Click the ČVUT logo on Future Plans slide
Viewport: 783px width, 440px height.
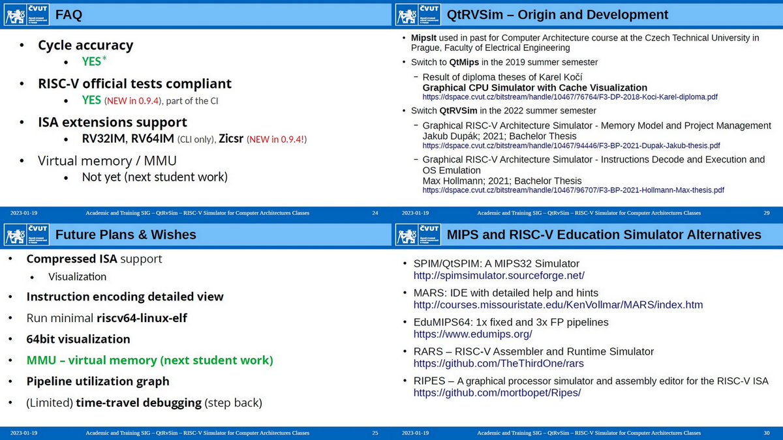click(25, 235)
